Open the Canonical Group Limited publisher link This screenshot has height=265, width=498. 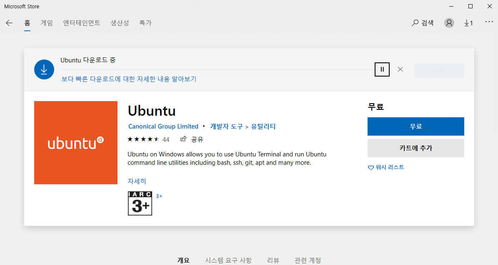[x=163, y=126]
